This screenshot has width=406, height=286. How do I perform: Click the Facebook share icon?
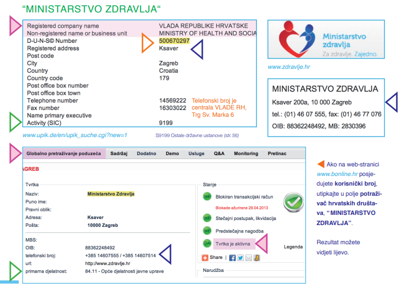232,258
